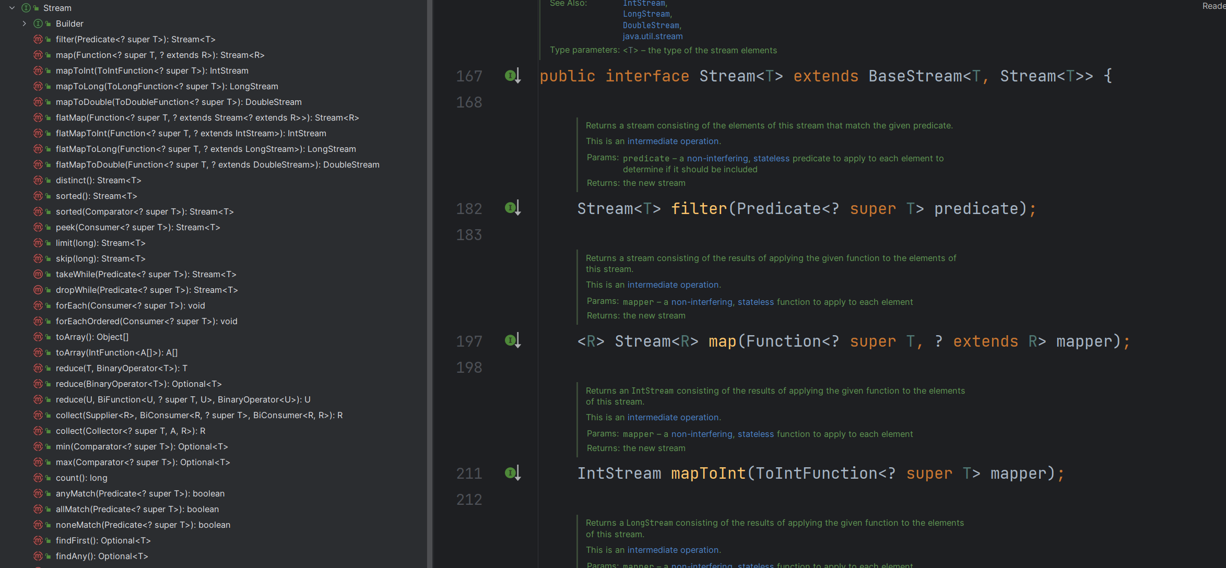Viewport: 1226px width, 568px height.
Task: Select forEachOrdered in the structure tree
Action: coord(146,321)
